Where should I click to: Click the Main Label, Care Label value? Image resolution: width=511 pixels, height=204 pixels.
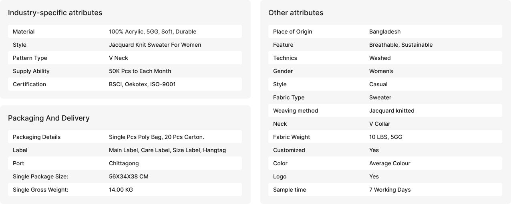tap(167, 150)
